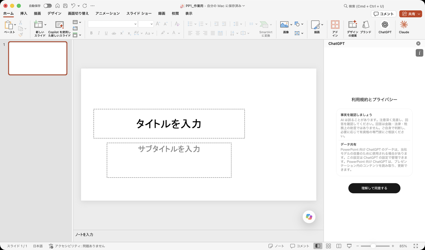Switch to the Design (デザイン) tab
The width and height of the screenshot is (425, 250).
click(x=54, y=13)
